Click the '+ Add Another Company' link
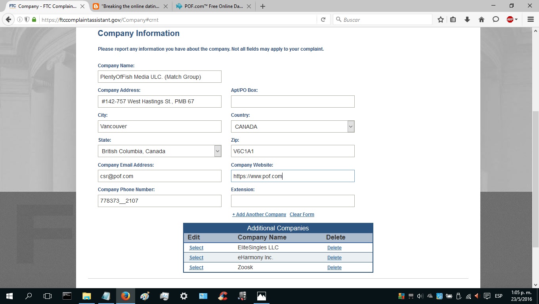Screen dimensions: 539x304 point(259,215)
